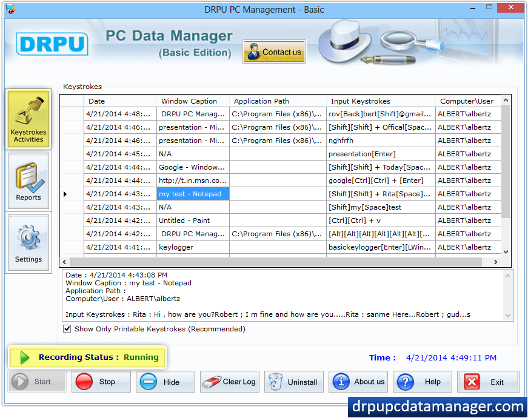Click the Time 4/21/2014 4:49:11 PM display

[433, 357]
